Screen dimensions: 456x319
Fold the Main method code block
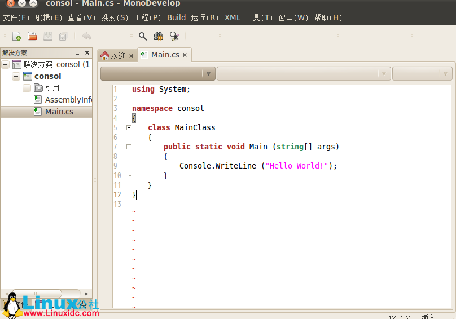pos(129,147)
